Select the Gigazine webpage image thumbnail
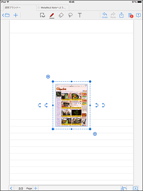143x191 pixels. (x=71, y=105)
